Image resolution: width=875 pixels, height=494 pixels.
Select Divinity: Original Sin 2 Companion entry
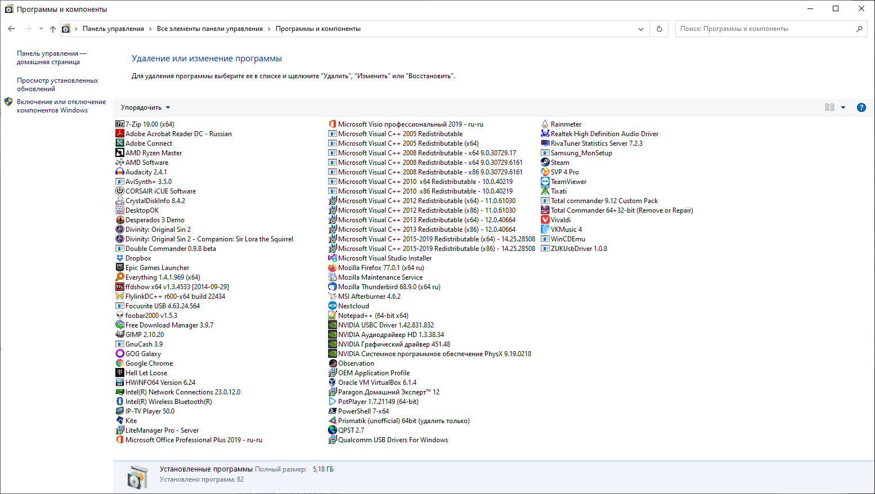205,239
